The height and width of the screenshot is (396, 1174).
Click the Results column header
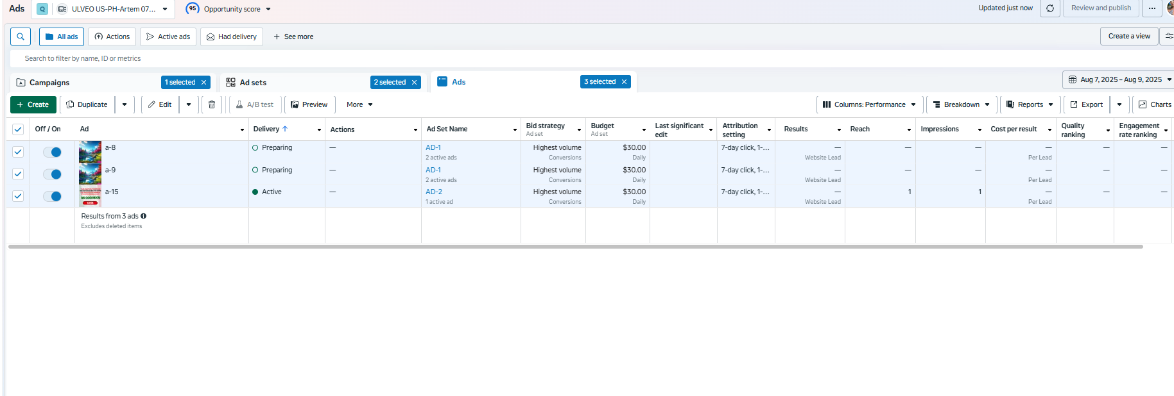tap(796, 129)
